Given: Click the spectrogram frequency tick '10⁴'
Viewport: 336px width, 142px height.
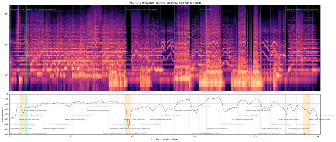Looking at the screenshot, I should click(x=6, y=14).
